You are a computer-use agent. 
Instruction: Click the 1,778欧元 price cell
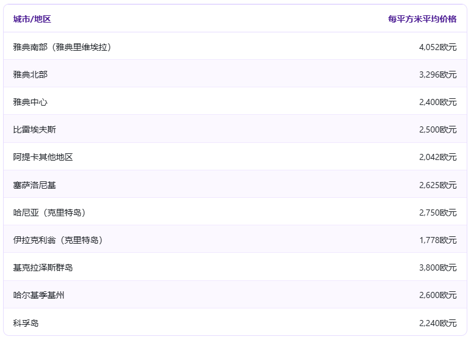coord(437,240)
